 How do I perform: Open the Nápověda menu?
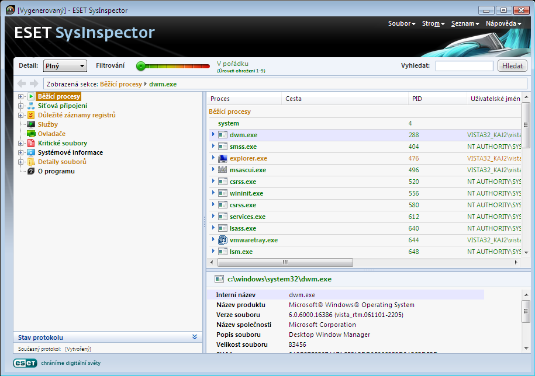[503, 23]
